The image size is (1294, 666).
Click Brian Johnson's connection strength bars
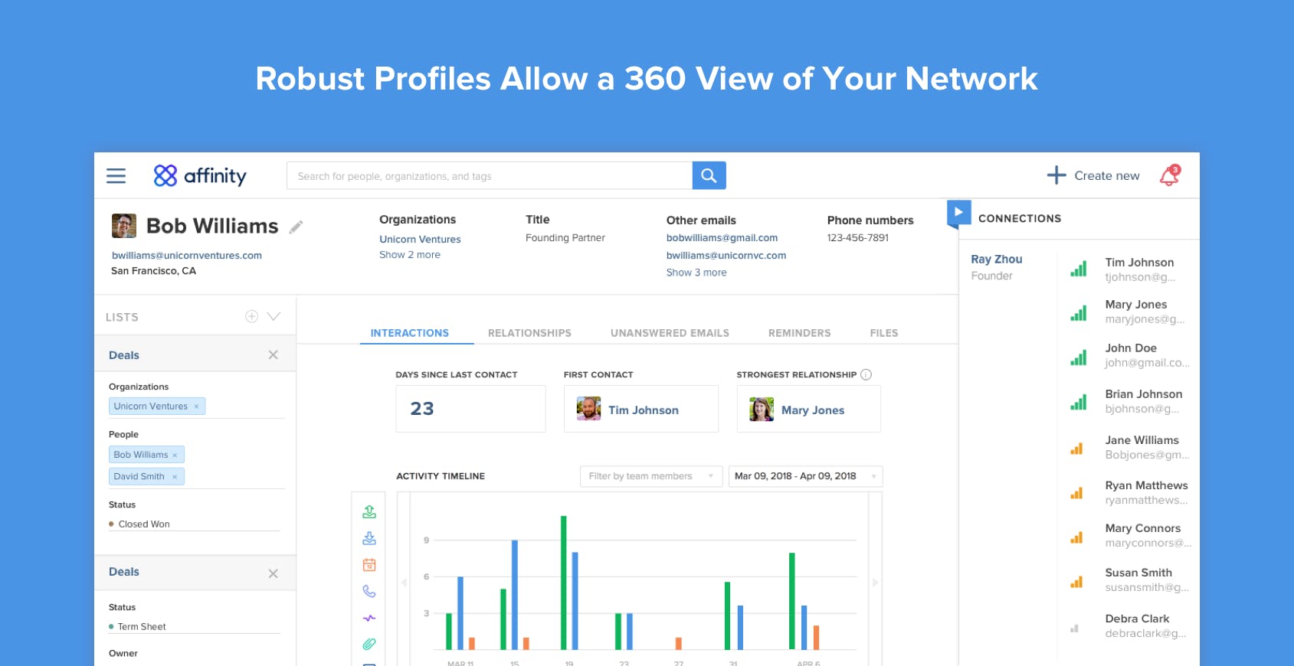pos(1079,402)
